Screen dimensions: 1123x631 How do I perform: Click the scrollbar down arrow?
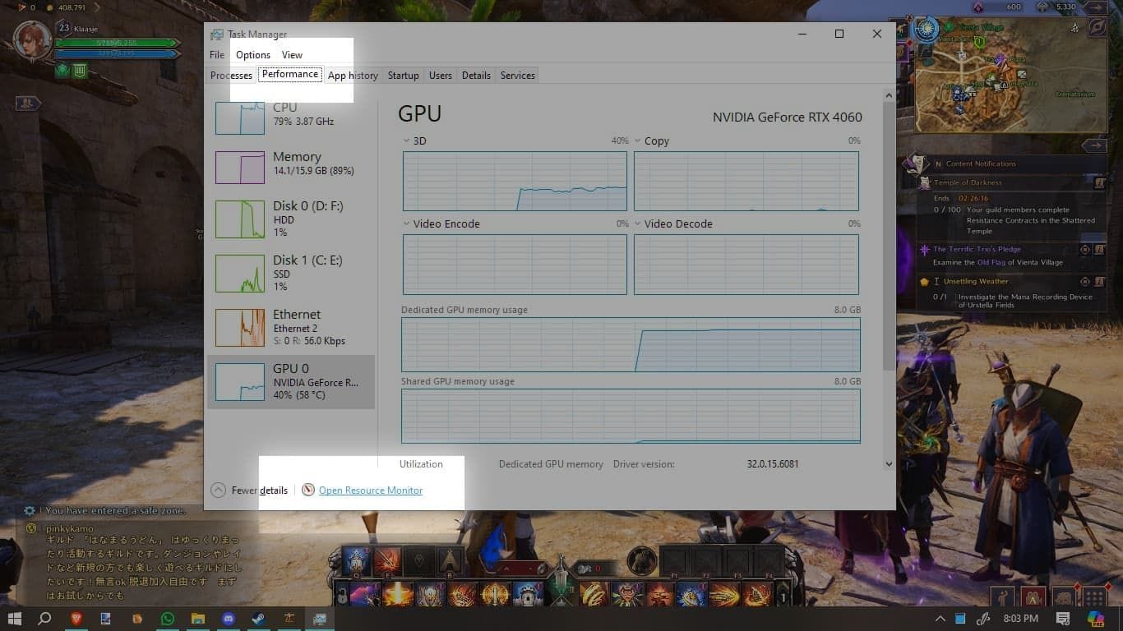889,463
